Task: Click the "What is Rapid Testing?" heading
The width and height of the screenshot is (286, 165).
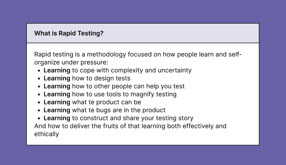Action: pyautogui.click(x=69, y=33)
